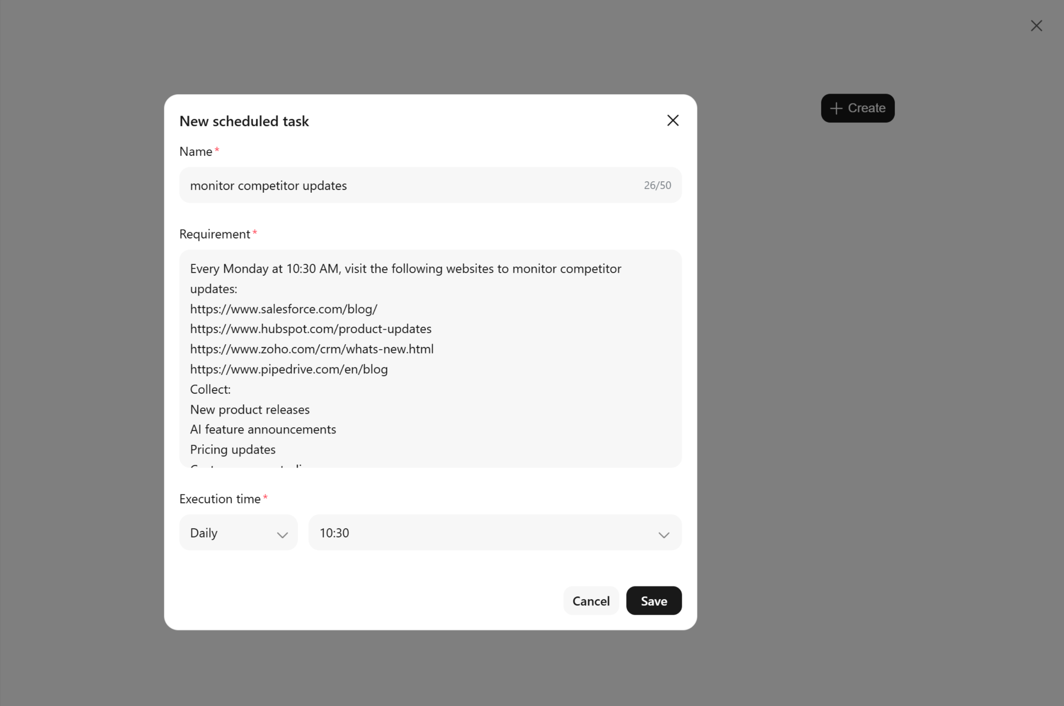Image resolution: width=1064 pixels, height=706 pixels.
Task: Place cursor on the hubspot.com product-updates URL
Action: click(x=311, y=329)
